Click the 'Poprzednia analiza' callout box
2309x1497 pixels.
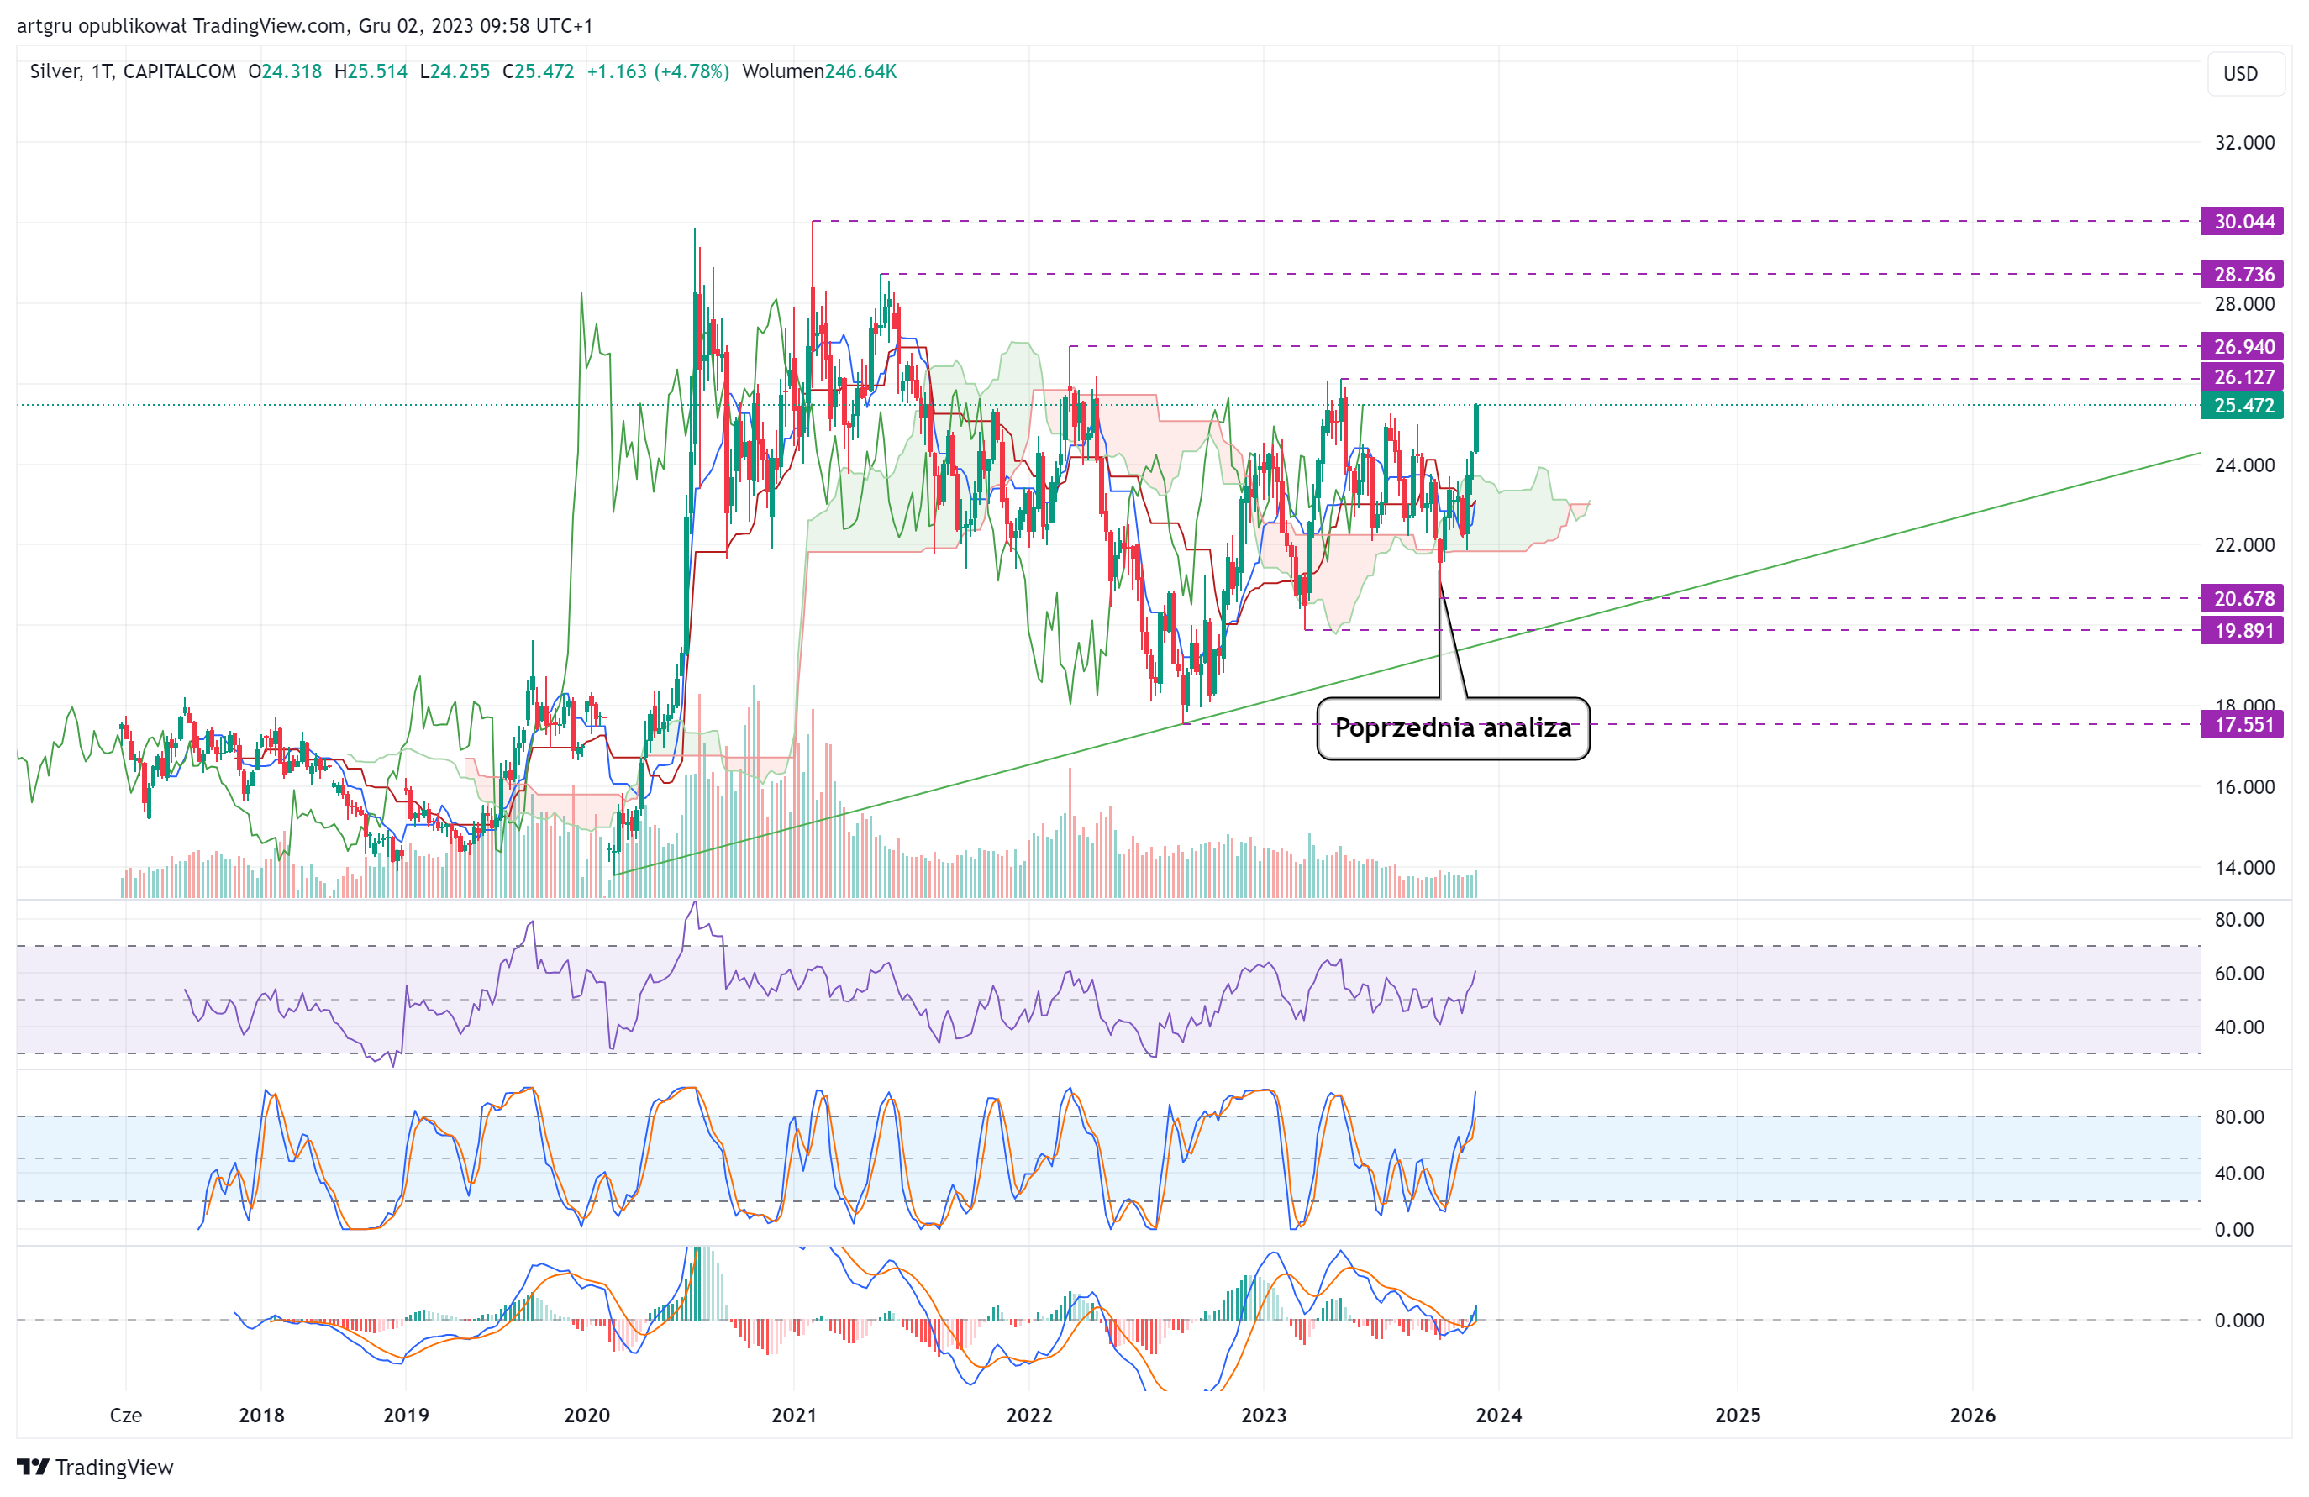tap(1452, 728)
